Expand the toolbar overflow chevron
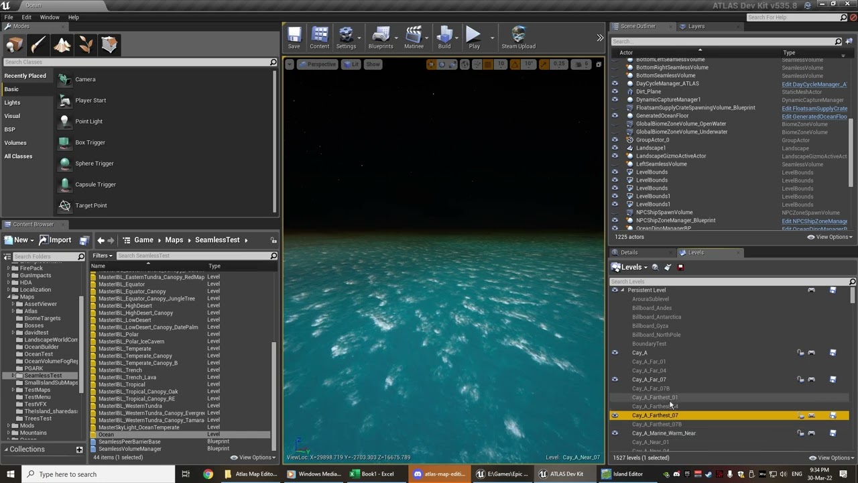 click(600, 38)
